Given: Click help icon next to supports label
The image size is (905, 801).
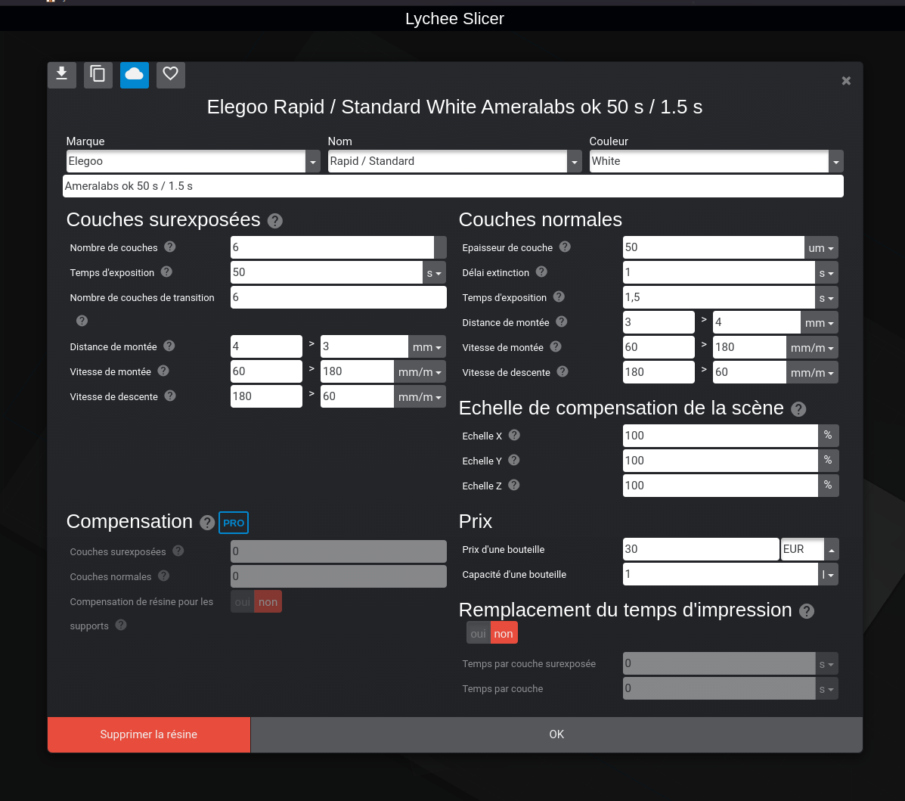Looking at the screenshot, I should pyautogui.click(x=121, y=625).
